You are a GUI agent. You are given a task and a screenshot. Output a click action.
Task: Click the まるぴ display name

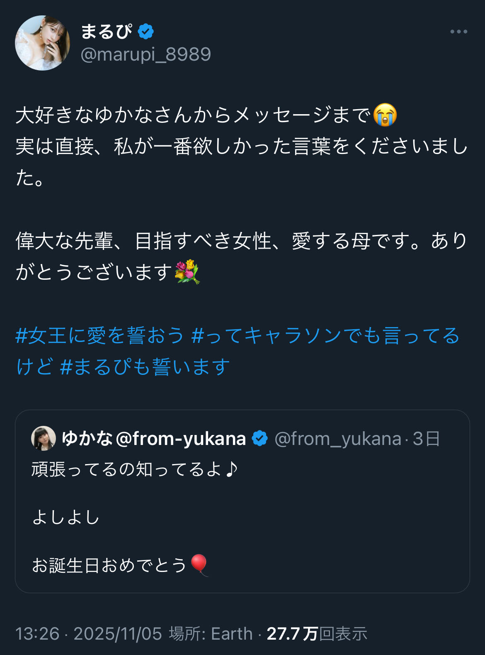(106, 32)
